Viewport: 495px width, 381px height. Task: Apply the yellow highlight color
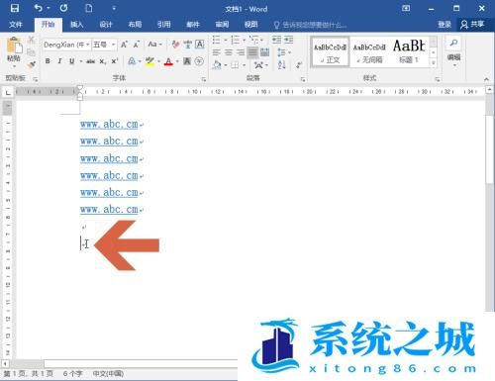(x=150, y=61)
